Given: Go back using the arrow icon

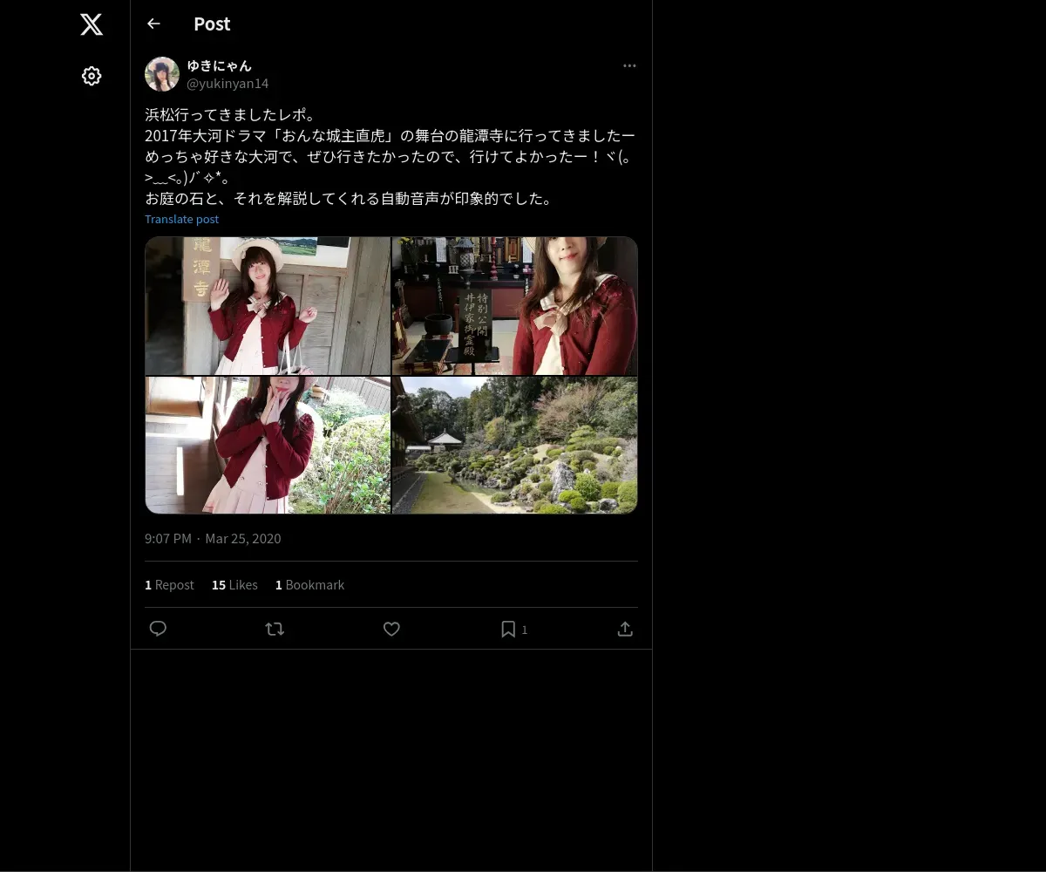Looking at the screenshot, I should (153, 24).
